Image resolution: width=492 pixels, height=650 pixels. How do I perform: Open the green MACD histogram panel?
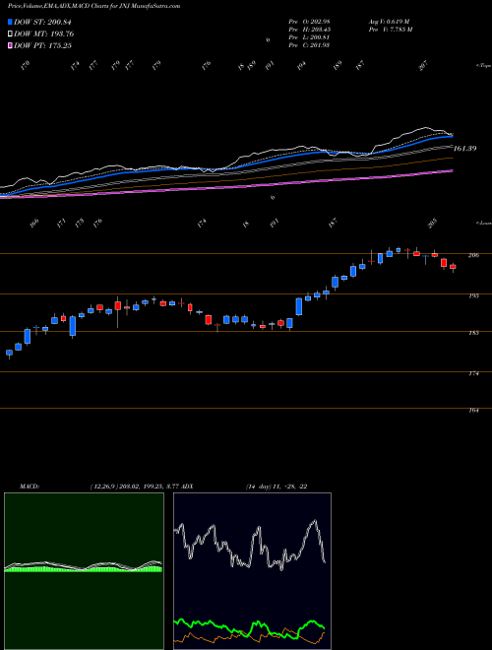tap(84, 571)
